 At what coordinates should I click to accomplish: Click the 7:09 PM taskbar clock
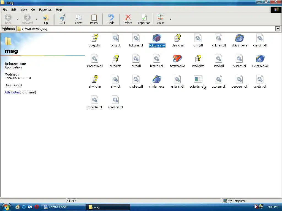point(272,207)
